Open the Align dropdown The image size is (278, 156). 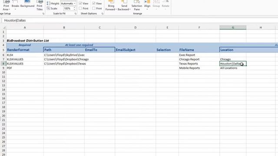tap(147, 5)
